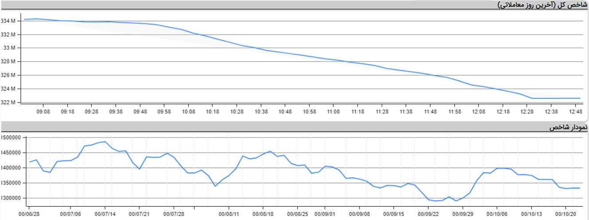Select the 1500000 label on index chart
Screen dimensions: 589x220
[x=12, y=137]
